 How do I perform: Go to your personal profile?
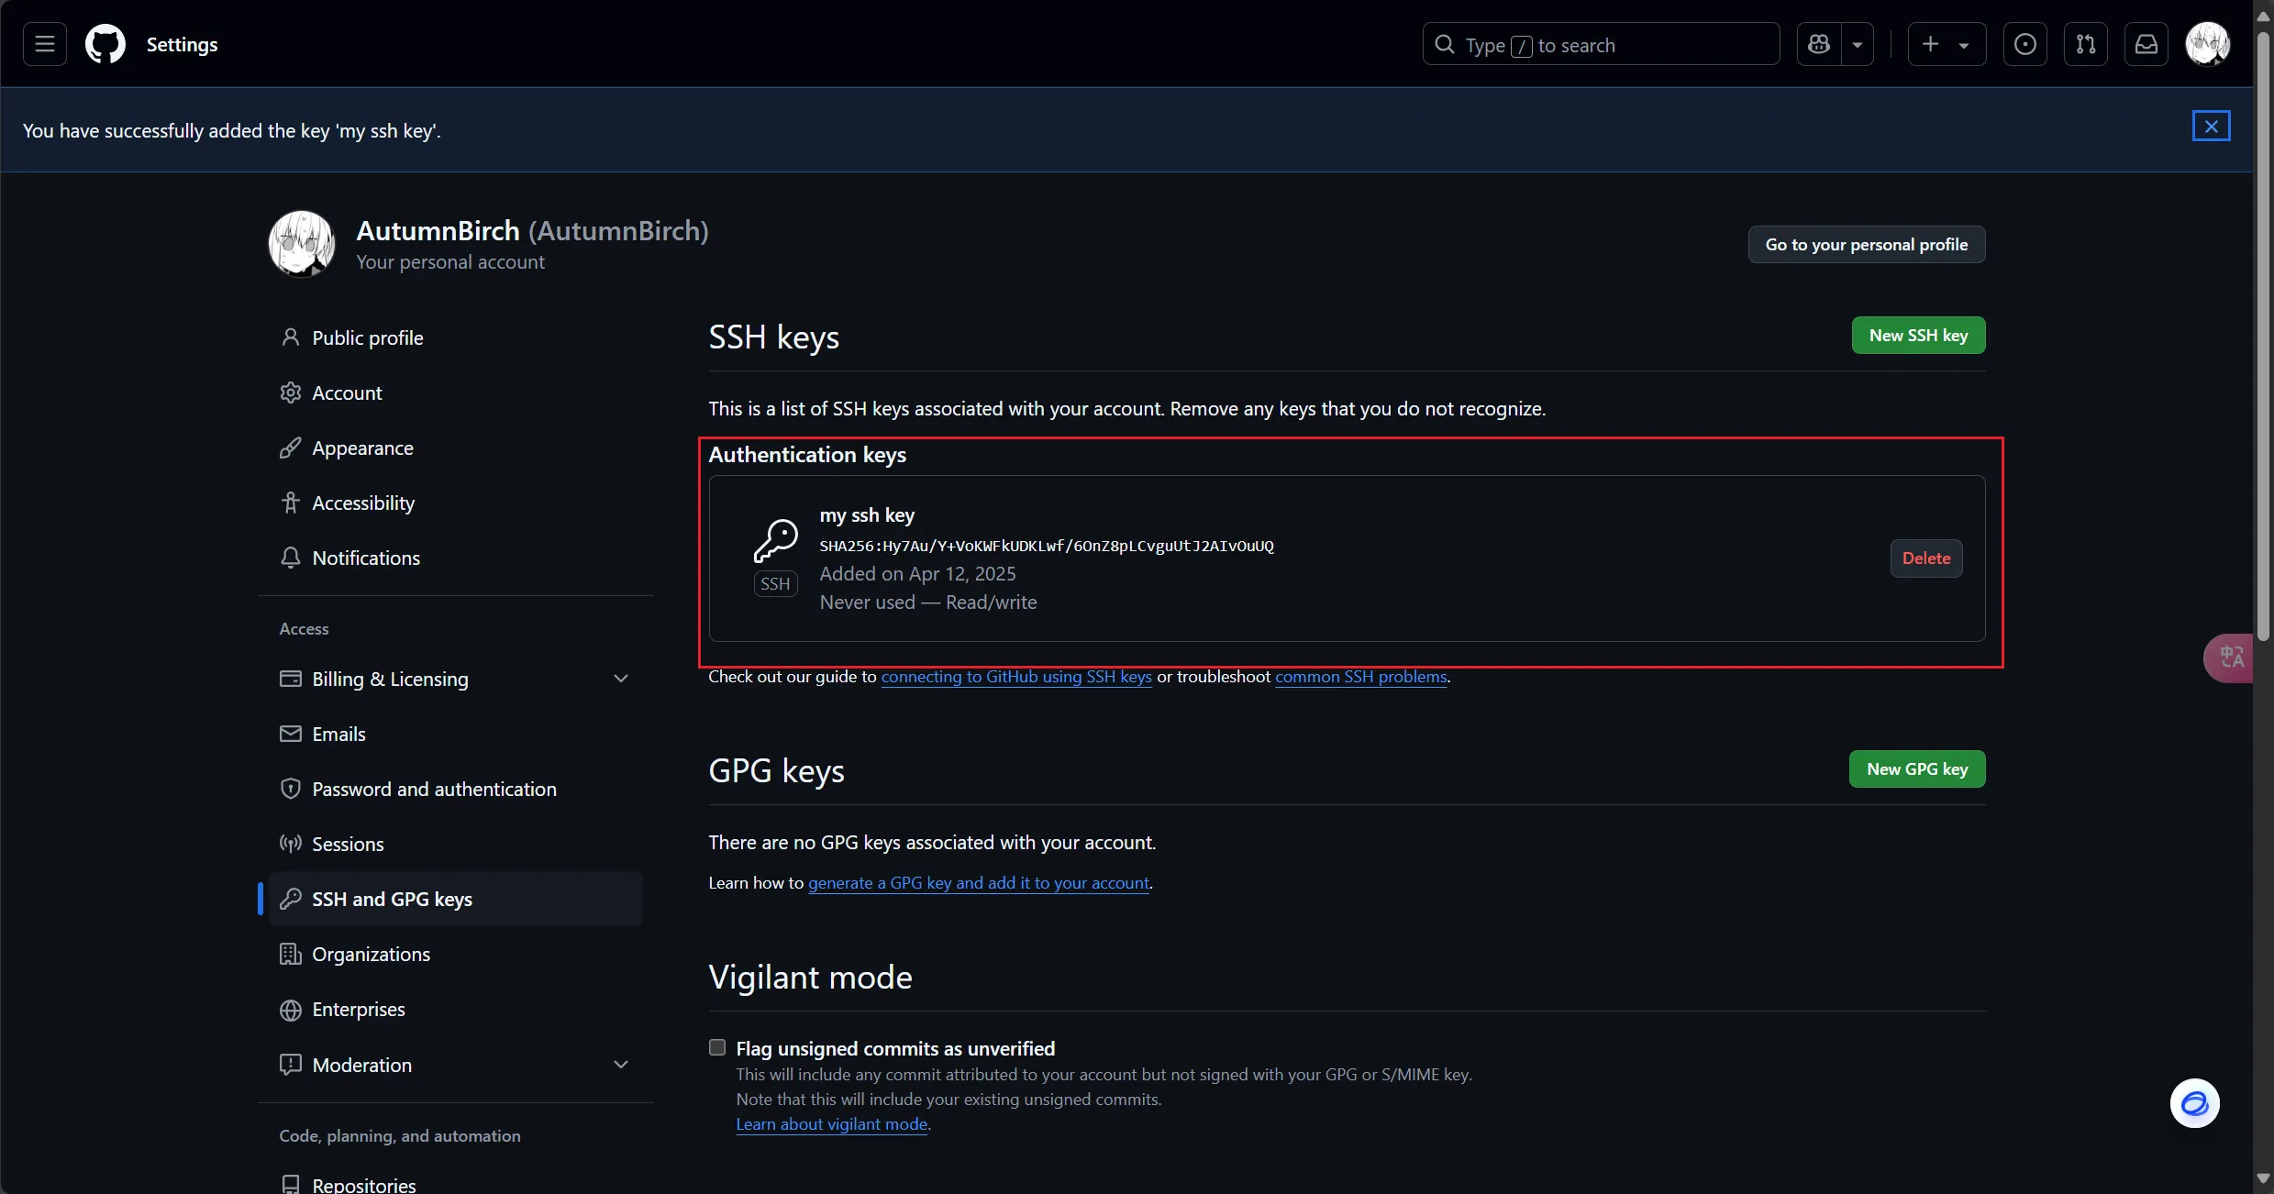[x=1867, y=244]
